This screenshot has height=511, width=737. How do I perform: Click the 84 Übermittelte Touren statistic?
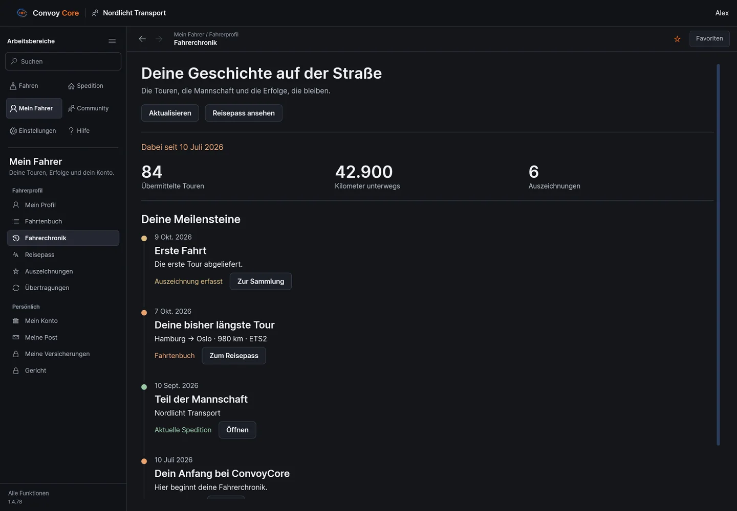coord(172,177)
